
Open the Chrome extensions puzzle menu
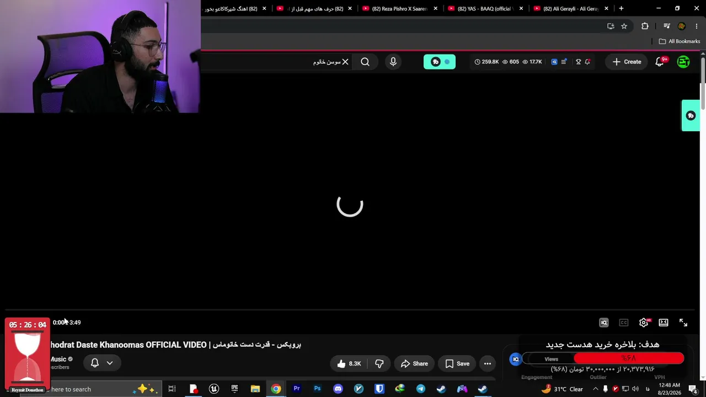click(x=645, y=26)
